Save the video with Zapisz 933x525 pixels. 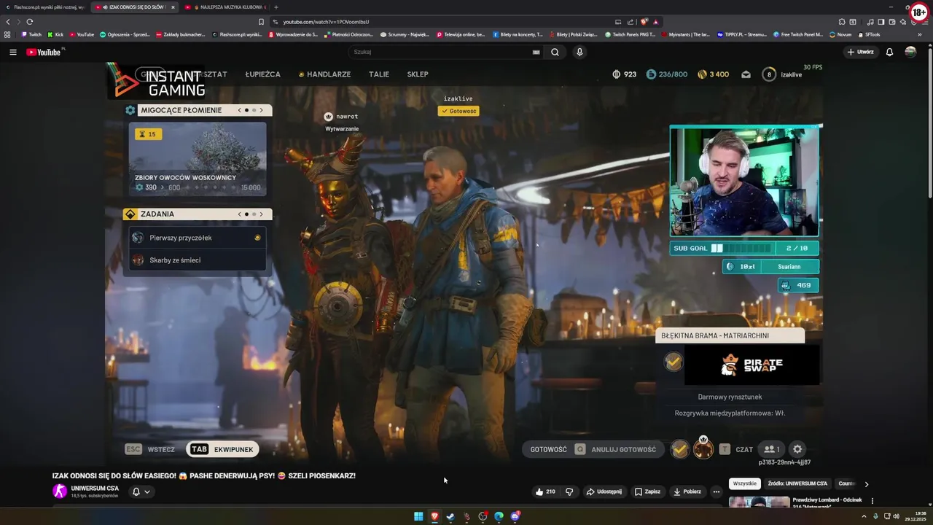647,491
